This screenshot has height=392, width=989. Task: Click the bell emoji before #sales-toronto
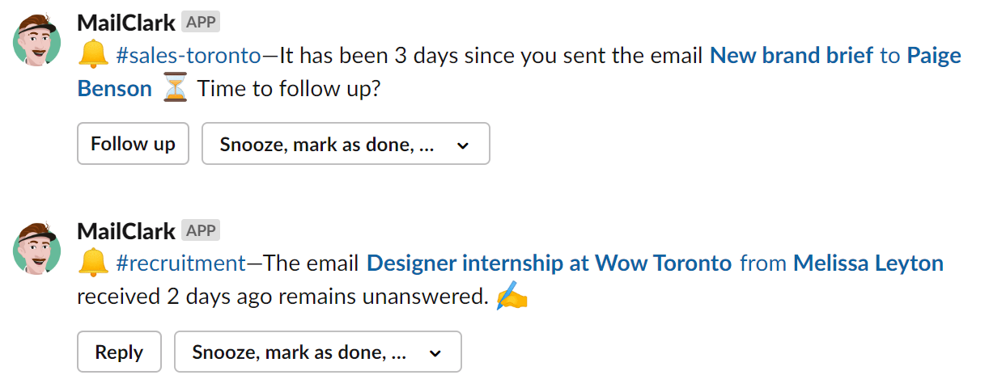93,56
